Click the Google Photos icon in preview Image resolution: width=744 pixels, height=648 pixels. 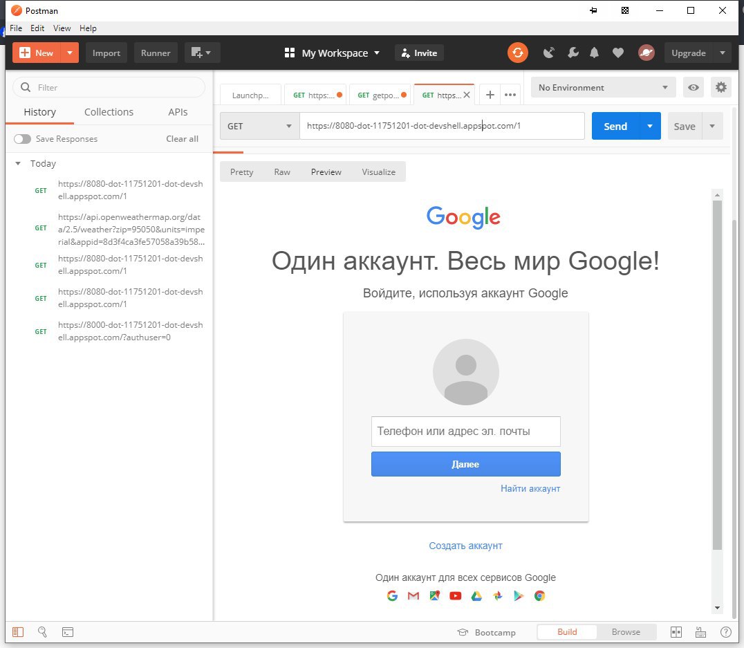click(498, 595)
